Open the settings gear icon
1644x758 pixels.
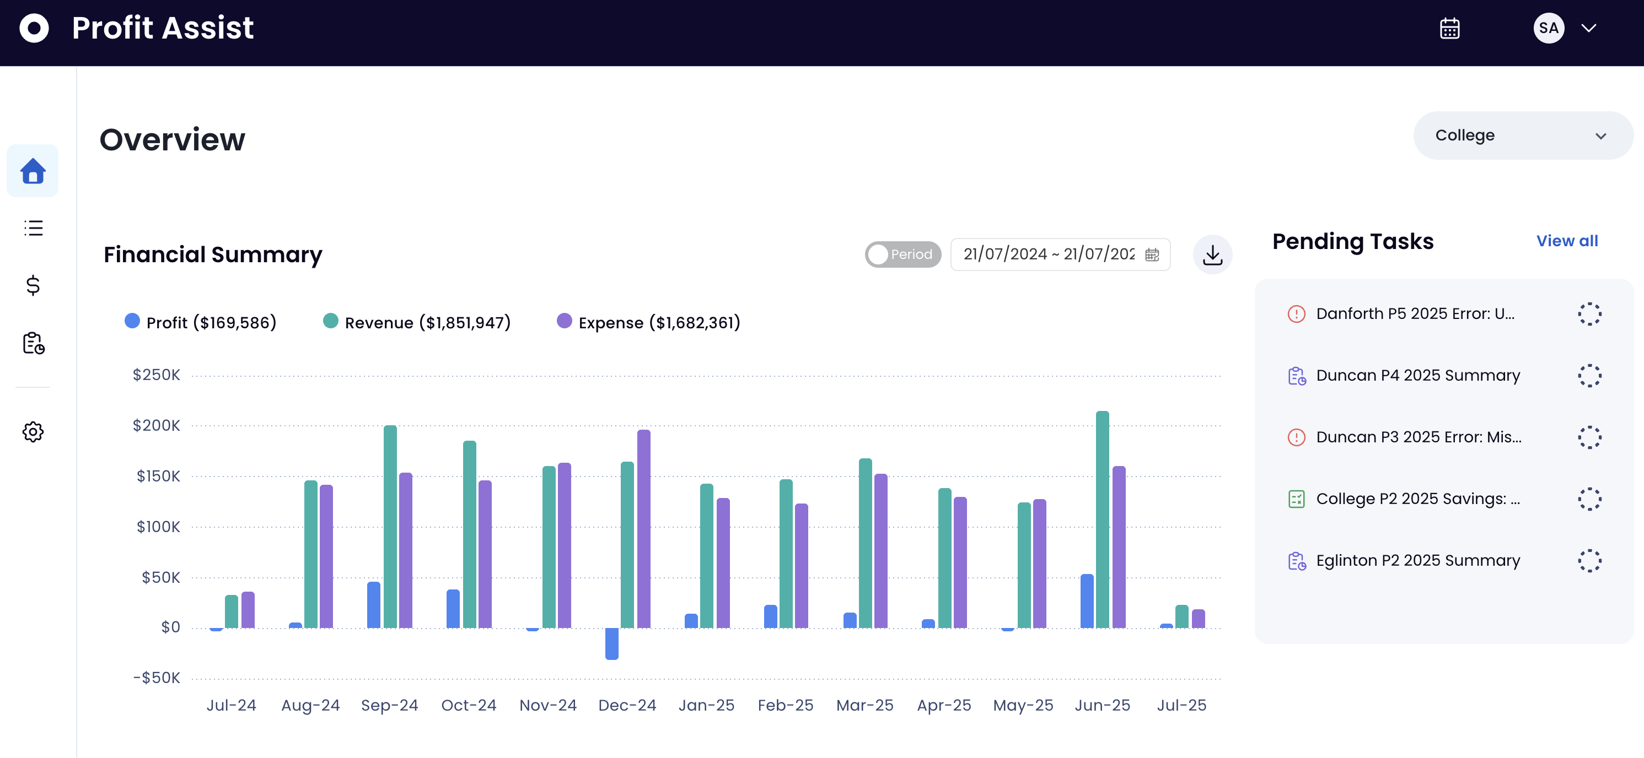33,431
